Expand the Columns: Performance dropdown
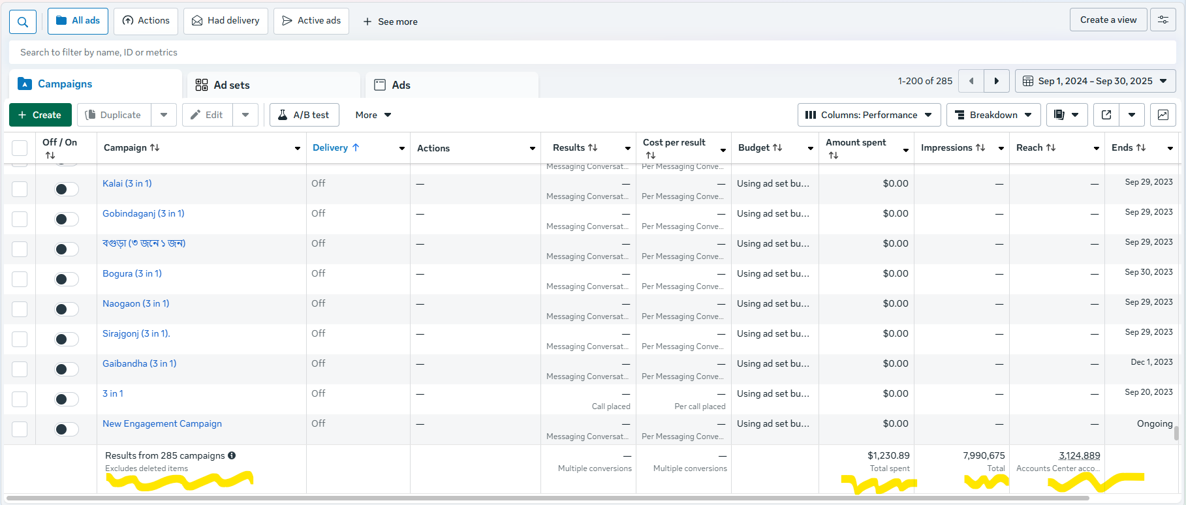The image size is (1186, 505). [x=869, y=115]
